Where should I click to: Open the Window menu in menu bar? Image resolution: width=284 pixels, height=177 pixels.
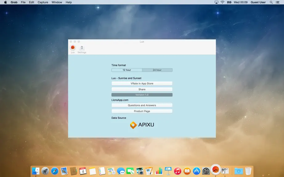[57, 2]
